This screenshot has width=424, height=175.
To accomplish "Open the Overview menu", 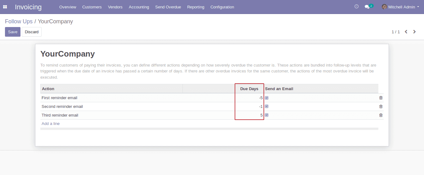I will point(68,7).
